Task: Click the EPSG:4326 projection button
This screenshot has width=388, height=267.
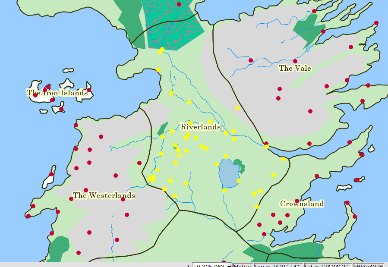Action: (x=370, y=265)
